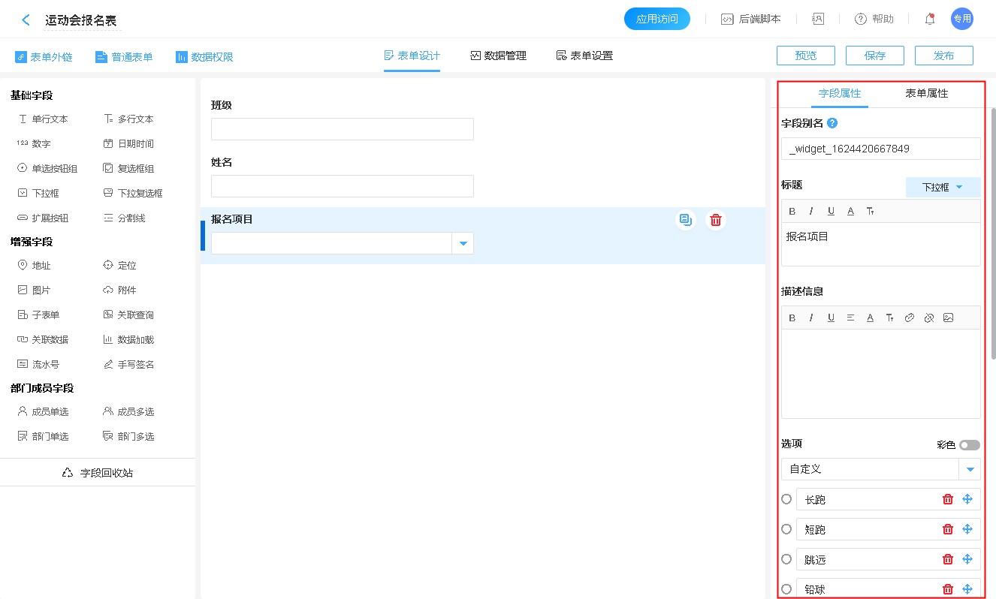
Task: Click the 班级 text input field
Action: (x=343, y=129)
